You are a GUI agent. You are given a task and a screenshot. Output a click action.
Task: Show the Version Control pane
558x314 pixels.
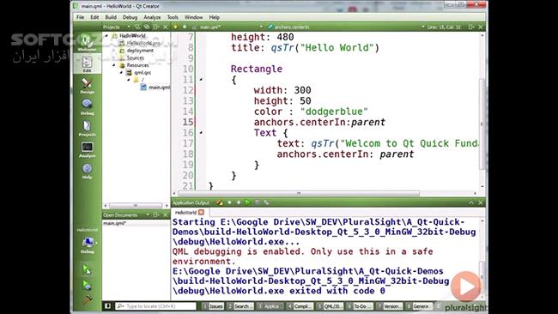[390, 306]
